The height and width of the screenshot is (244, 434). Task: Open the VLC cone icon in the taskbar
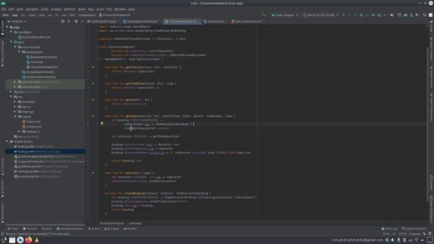coord(37,240)
